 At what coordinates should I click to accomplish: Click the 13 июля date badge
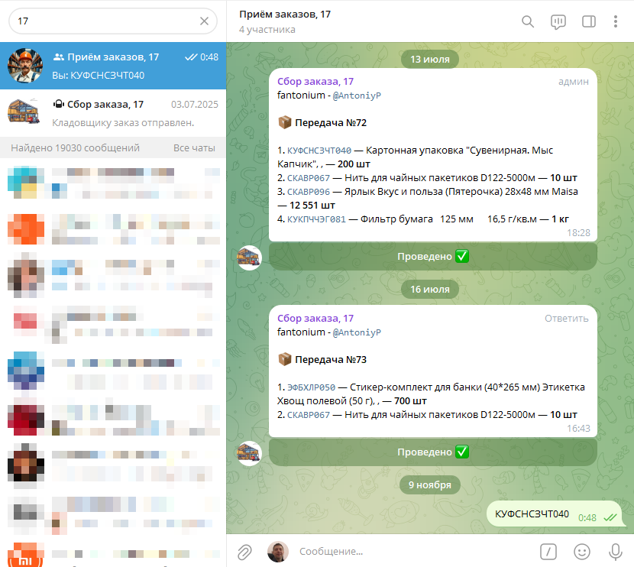(430, 59)
